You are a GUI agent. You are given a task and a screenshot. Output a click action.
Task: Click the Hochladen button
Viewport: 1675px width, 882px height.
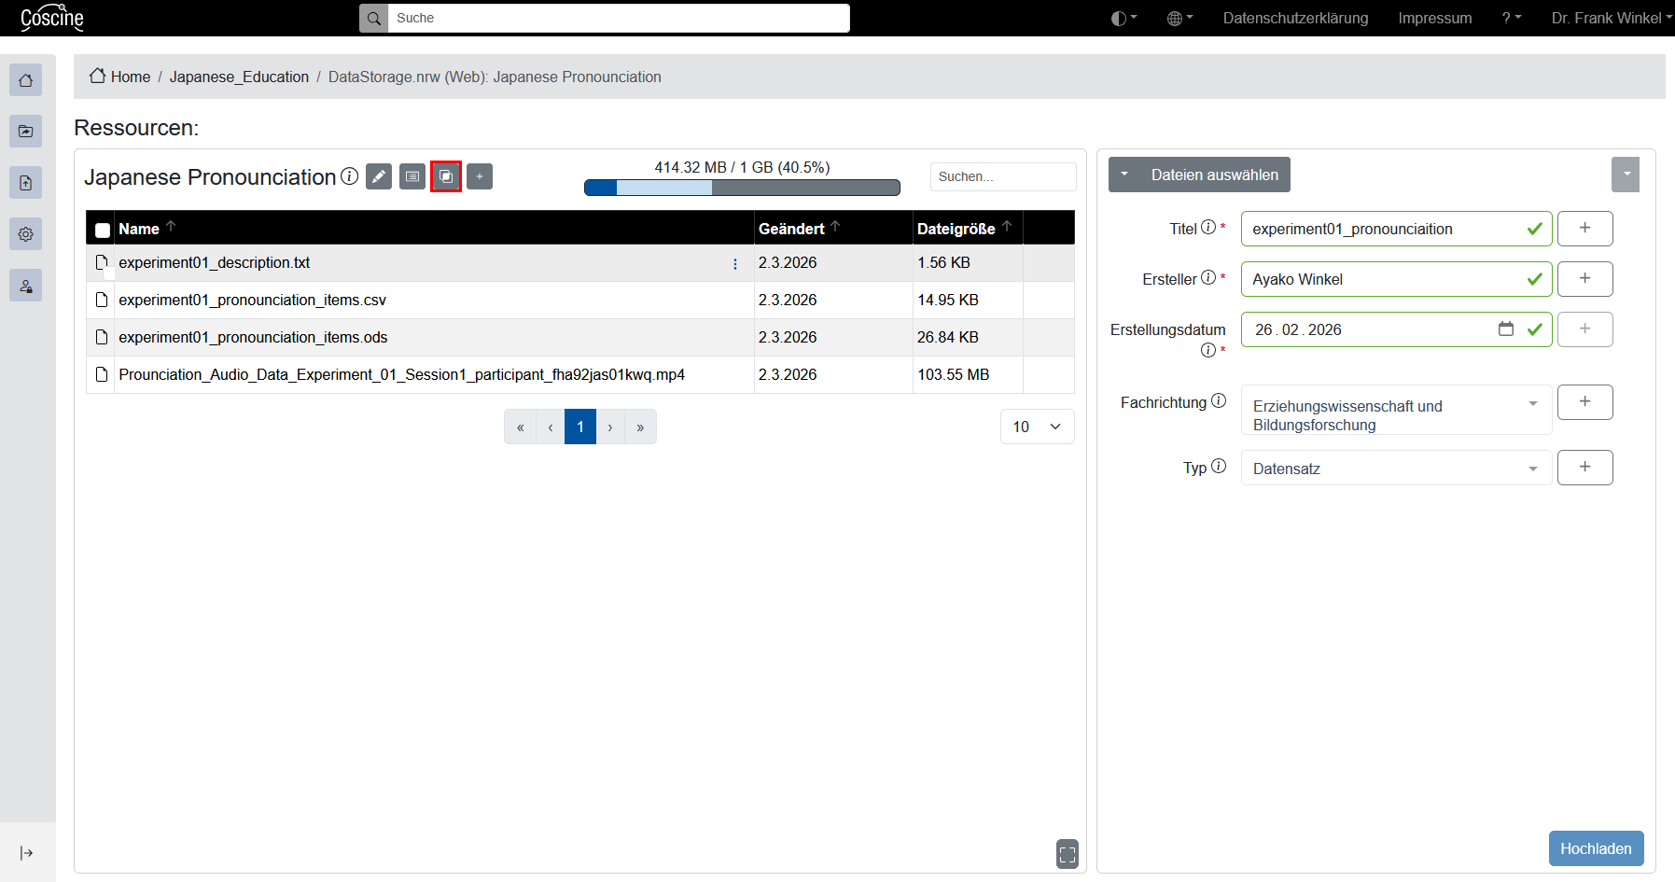[x=1596, y=848]
